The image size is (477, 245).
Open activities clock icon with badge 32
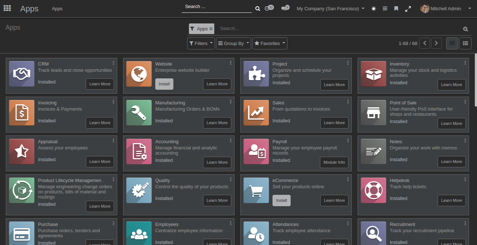click(269, 8)
